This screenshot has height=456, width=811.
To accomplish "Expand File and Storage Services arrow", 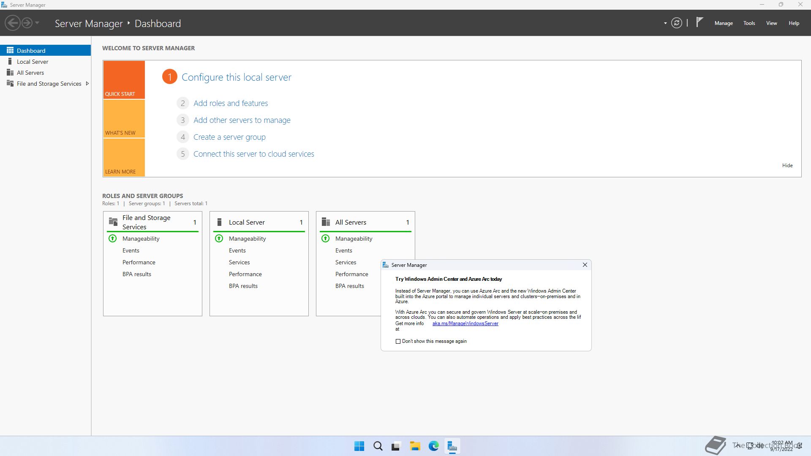I will pos(87,84).
